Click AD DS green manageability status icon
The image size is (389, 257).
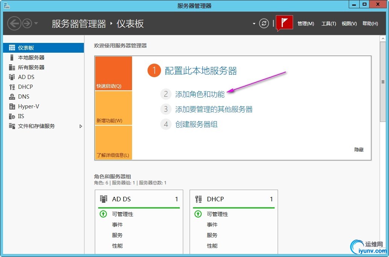click(x=103, y=214)
